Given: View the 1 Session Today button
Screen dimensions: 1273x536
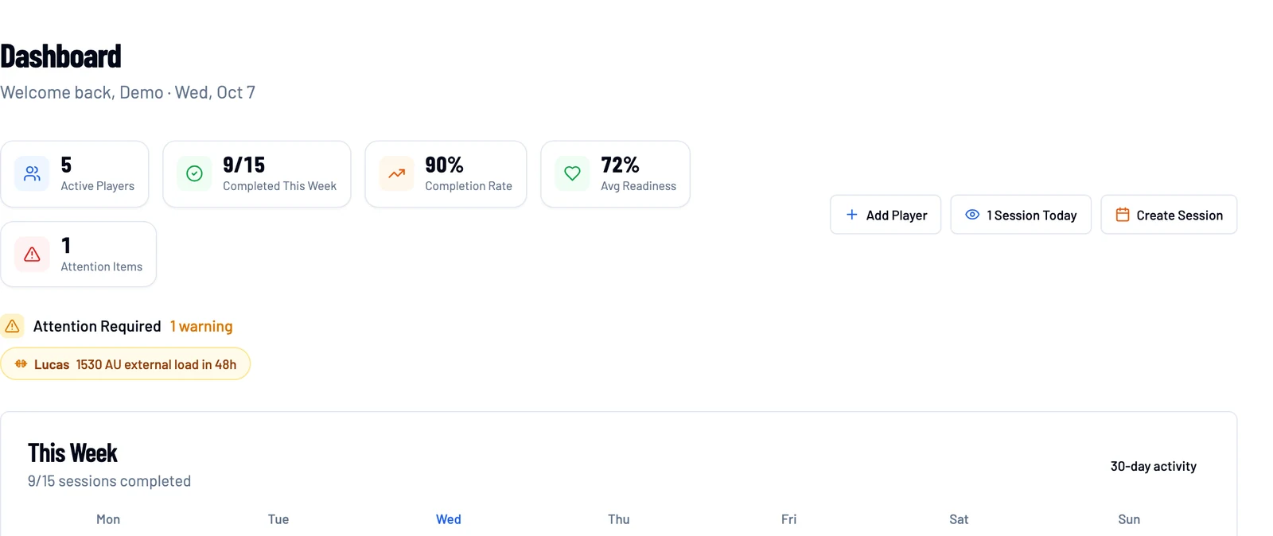Looking at the screenshot, I should point(1021,215).
